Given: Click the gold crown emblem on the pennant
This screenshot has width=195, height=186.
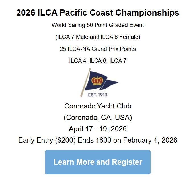Looking at the screenshot, I should click(x=97, y=81).
